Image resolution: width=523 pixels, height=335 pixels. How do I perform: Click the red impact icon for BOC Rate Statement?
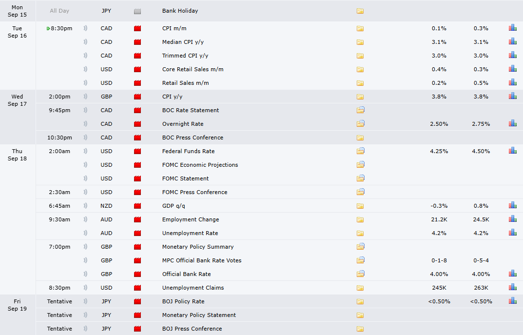tap(137, 110)
